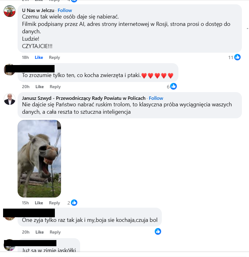Viewport: 249px width, 257px height.
Task: Like the comment with red hearts
Action: pyautogui.click(x=39, y=87)
